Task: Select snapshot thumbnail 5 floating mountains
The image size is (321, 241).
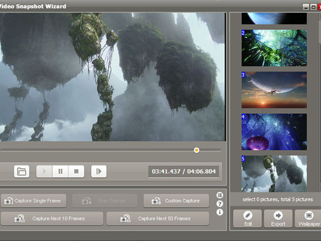Action: [274, 174]
